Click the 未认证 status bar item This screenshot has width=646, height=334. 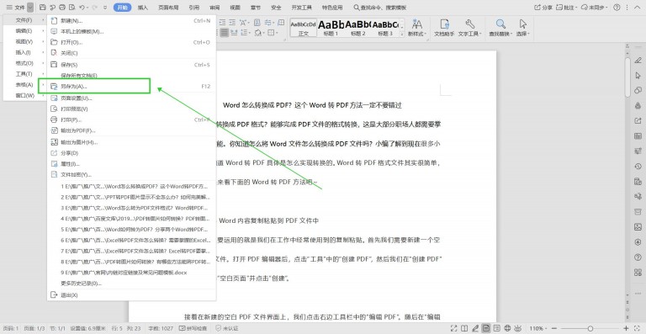[x=226, y=328]
